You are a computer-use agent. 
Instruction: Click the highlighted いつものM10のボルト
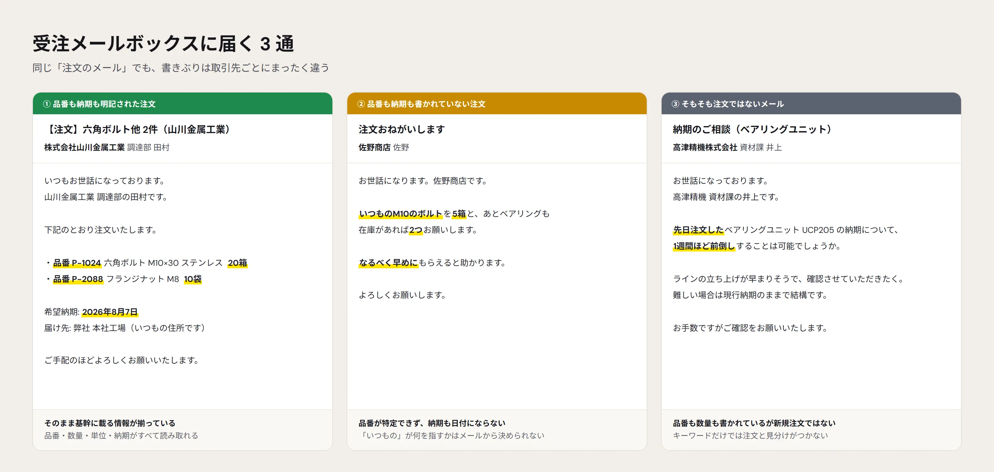(400, 214)
